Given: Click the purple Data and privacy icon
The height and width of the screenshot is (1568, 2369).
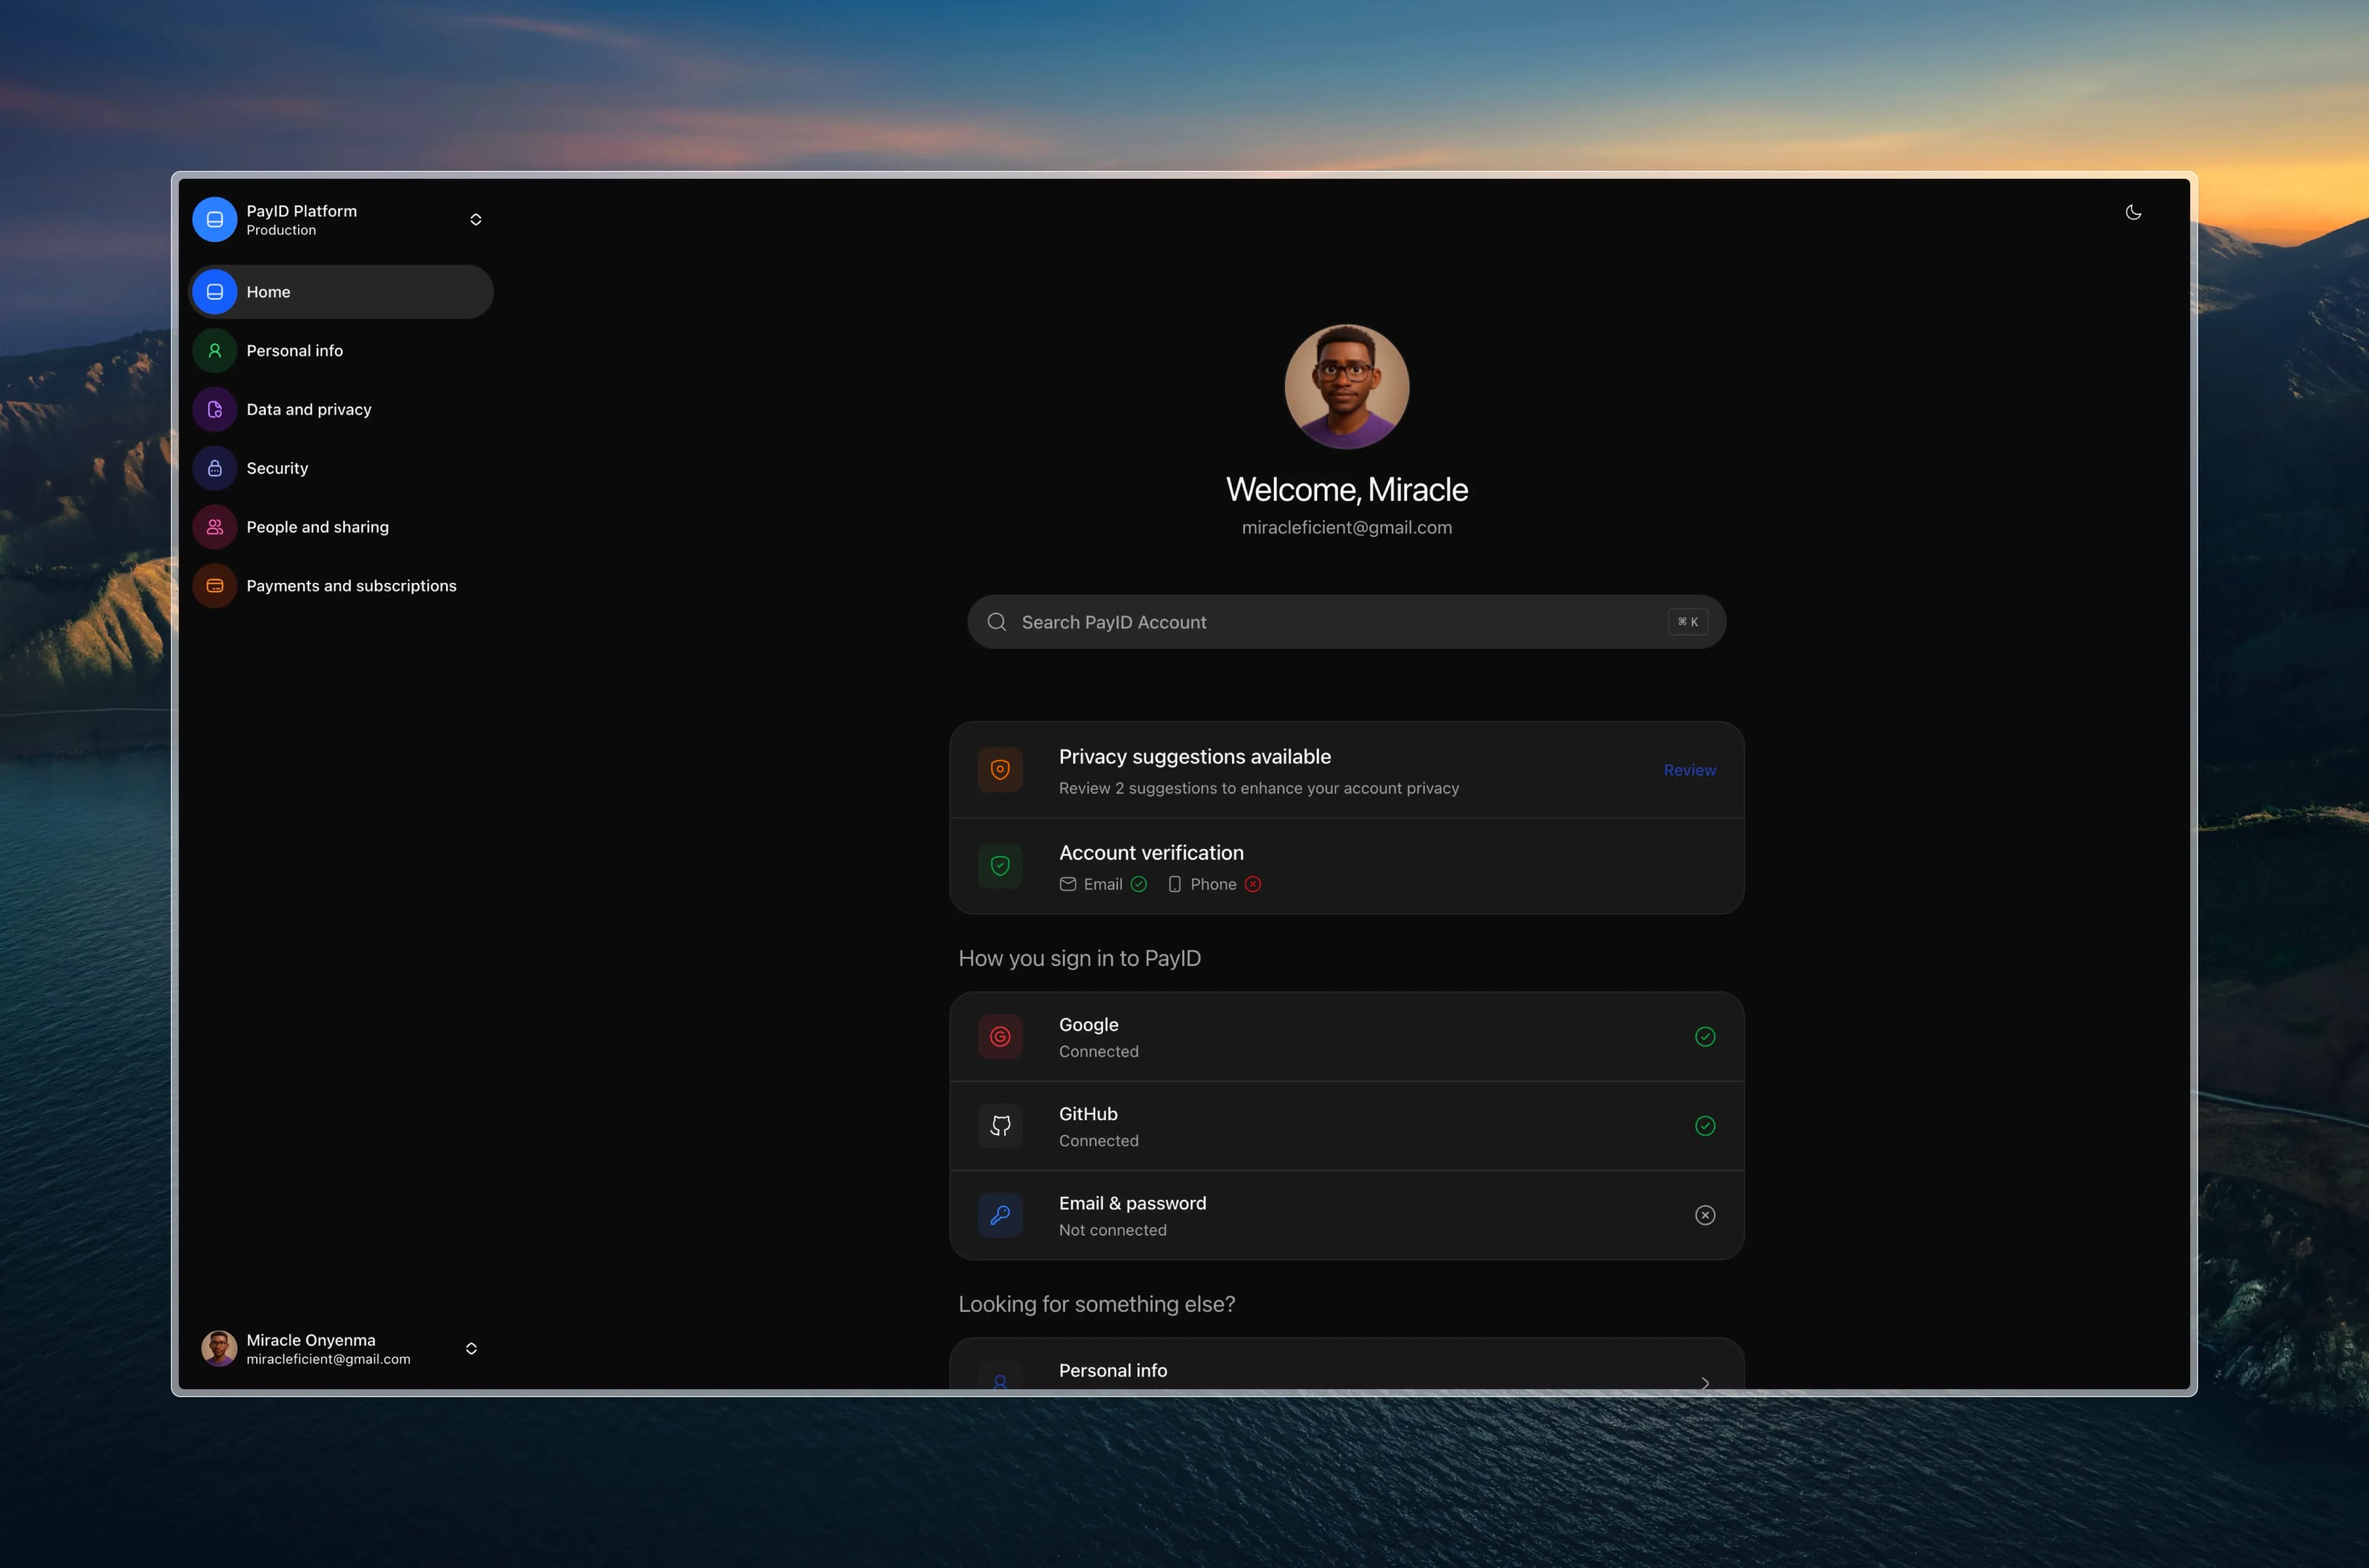Looking at the screenshot, I should click(214, 410).
